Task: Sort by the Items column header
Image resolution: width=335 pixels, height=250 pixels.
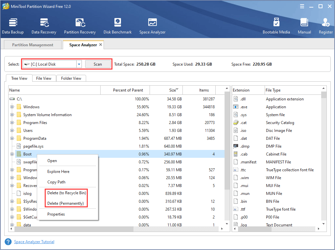Action: point(199,90)
